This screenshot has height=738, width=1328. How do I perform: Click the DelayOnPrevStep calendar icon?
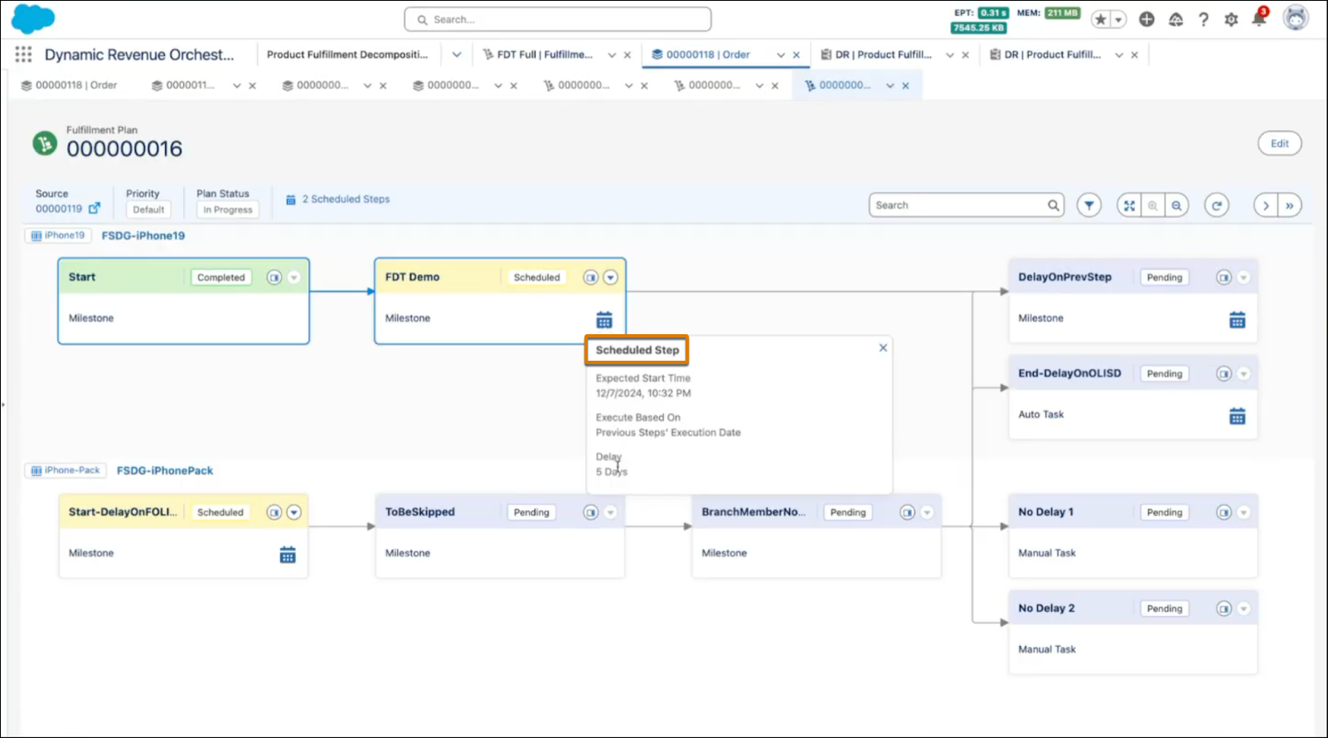click(1238, 319)
